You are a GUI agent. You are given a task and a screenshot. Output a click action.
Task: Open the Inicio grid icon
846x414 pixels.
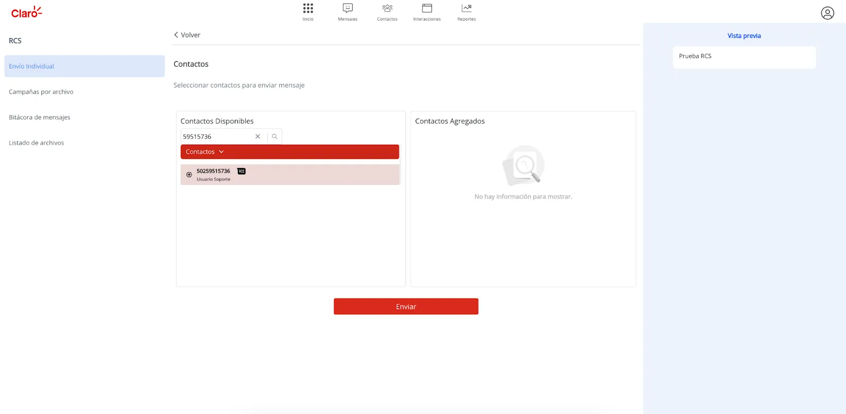(308, 8)
